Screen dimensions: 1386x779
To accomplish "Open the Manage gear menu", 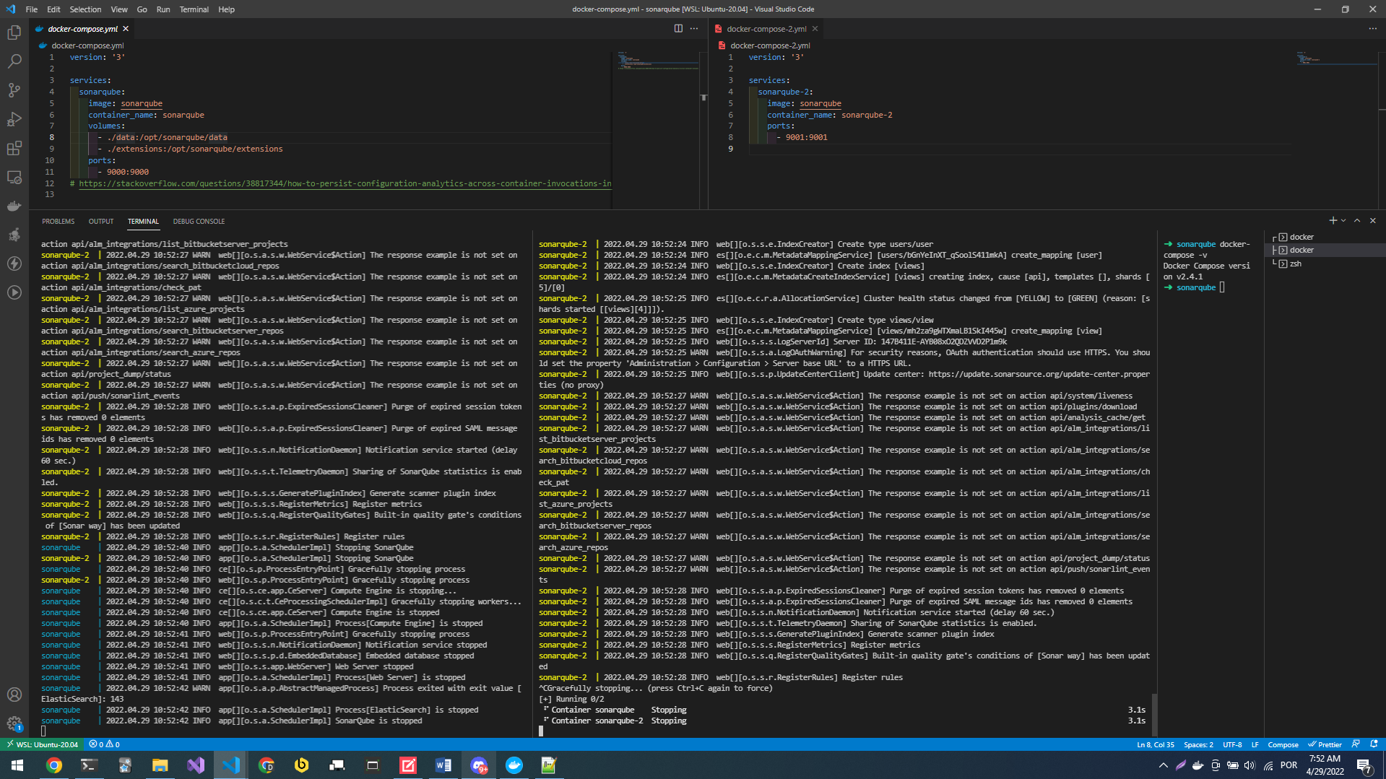I will pyautogui.click(x=14, y=723).
